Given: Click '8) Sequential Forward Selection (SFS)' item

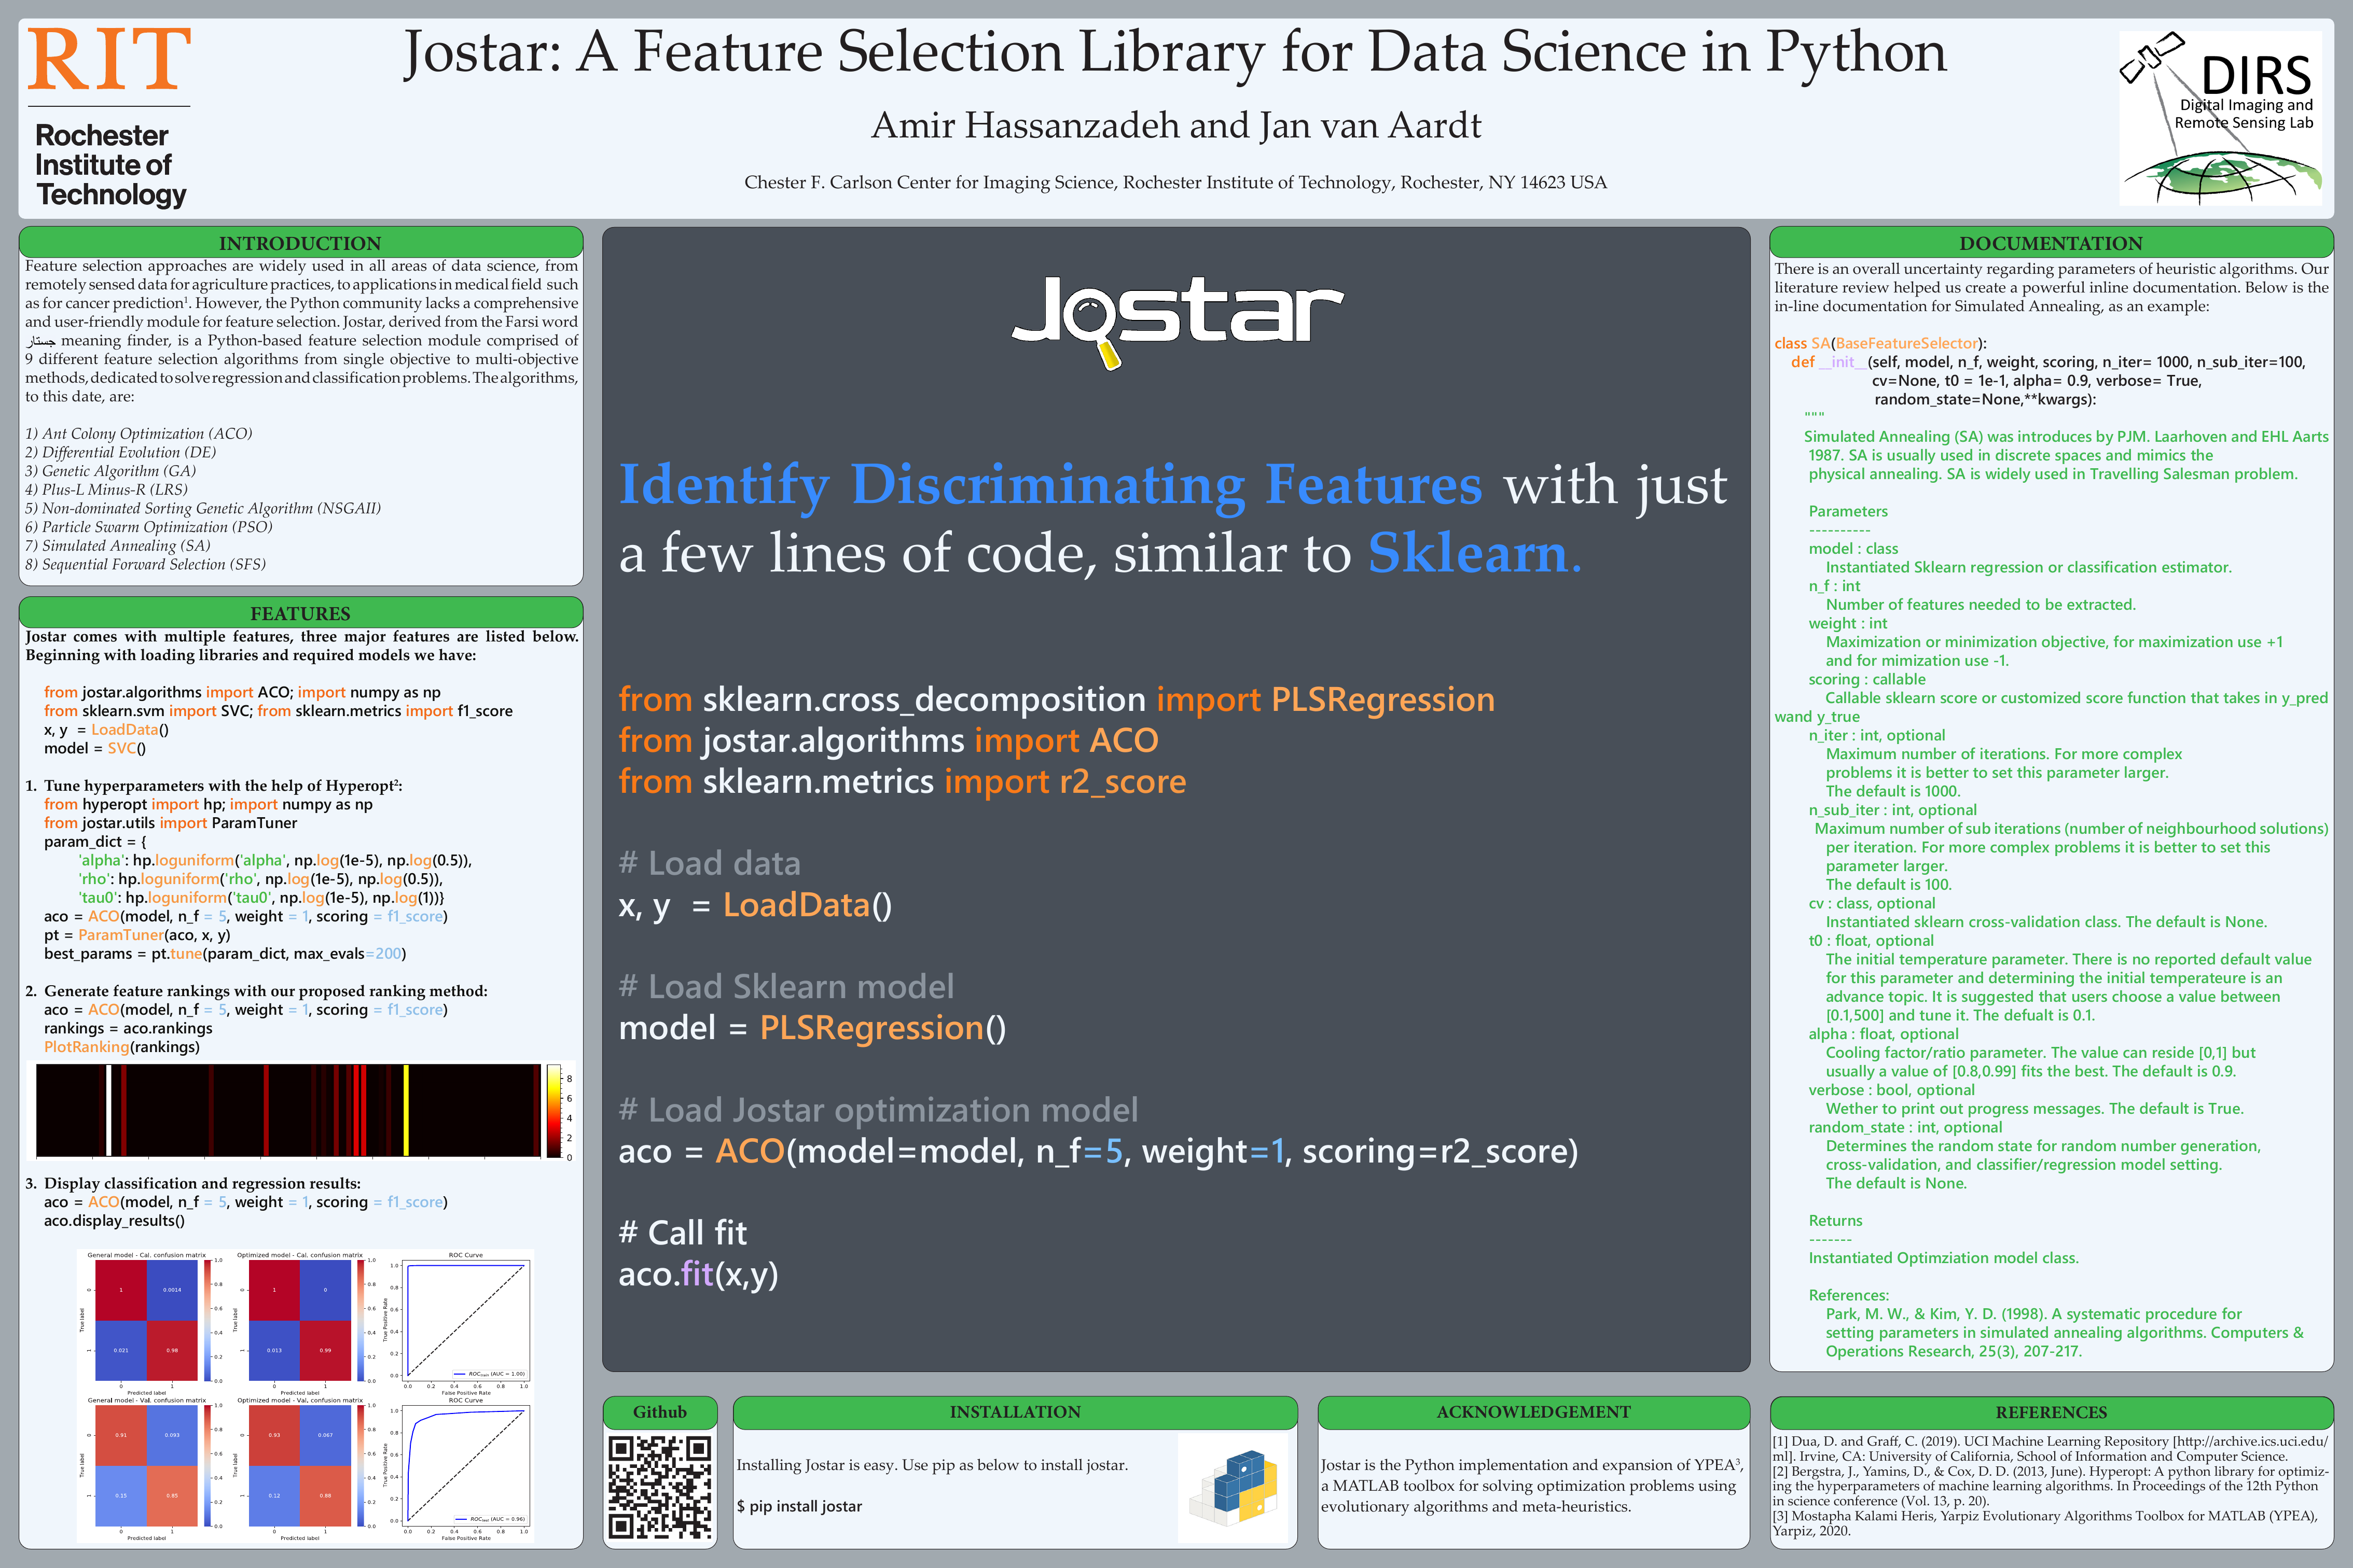Looking at the screenshot, I should [145, 565].
